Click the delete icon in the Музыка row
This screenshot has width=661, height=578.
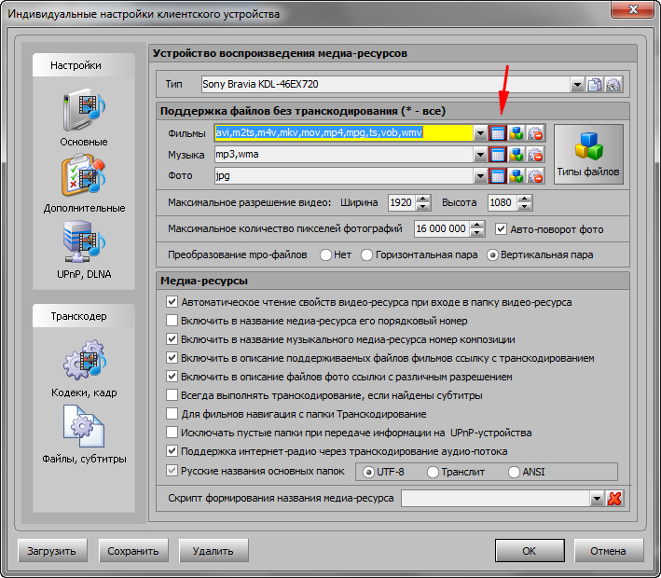[x=535, y=154]
